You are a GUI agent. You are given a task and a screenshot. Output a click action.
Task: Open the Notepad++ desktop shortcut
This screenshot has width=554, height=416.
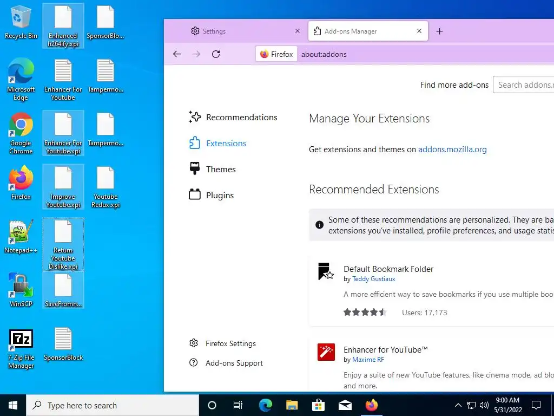pos(21,237)
